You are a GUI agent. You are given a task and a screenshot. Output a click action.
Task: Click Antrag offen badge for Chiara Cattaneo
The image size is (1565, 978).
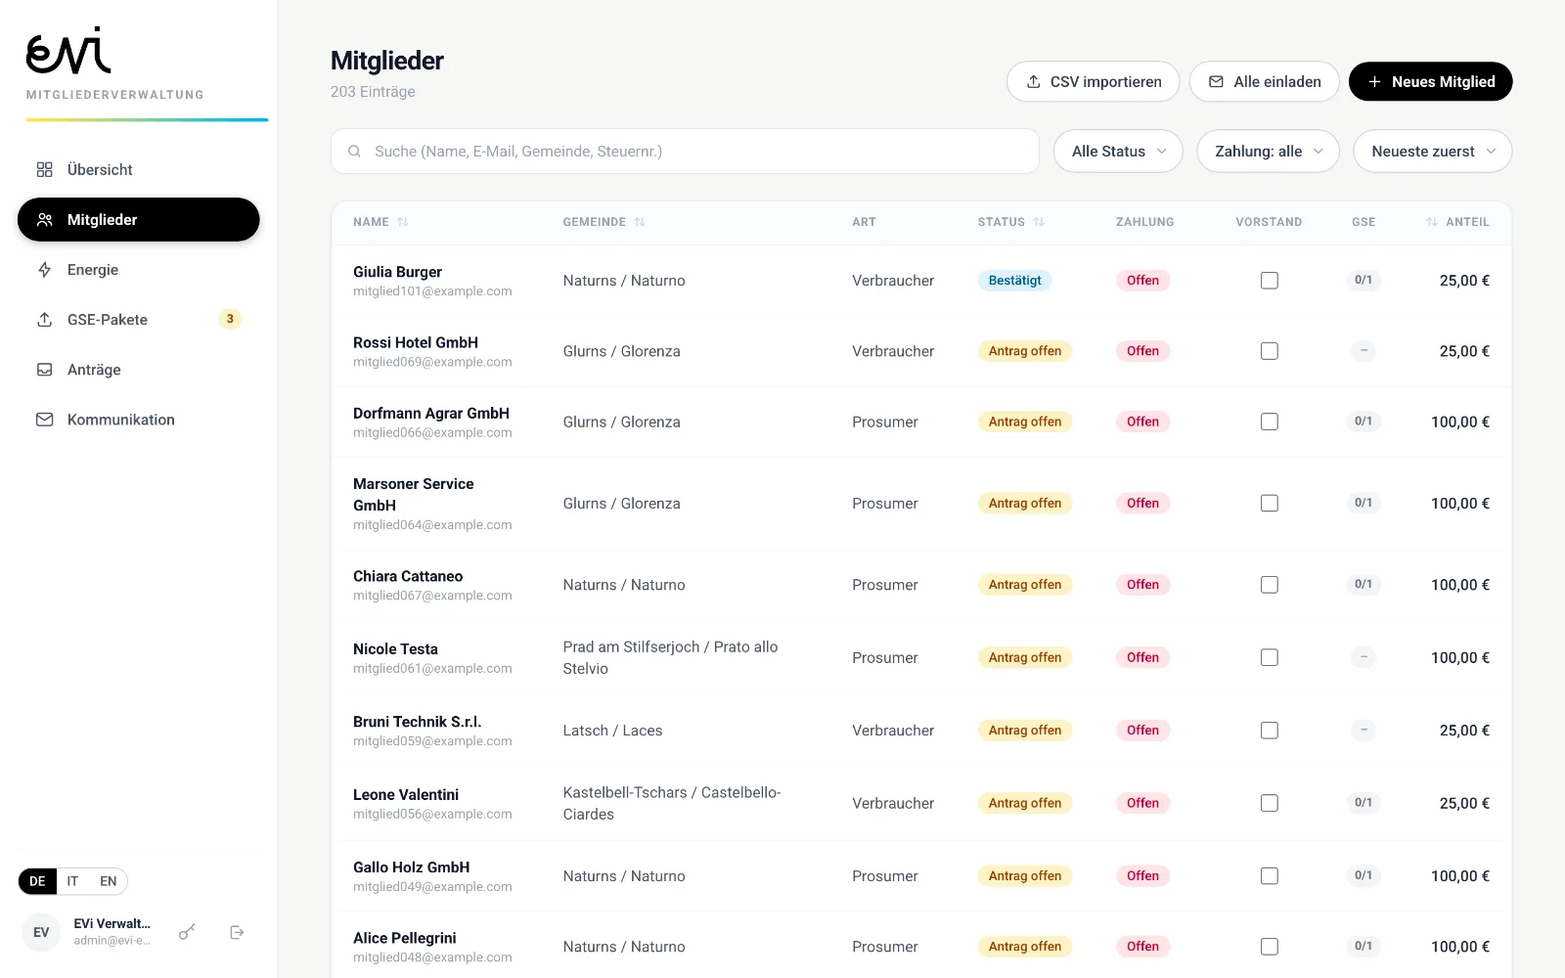[1024, 585]
